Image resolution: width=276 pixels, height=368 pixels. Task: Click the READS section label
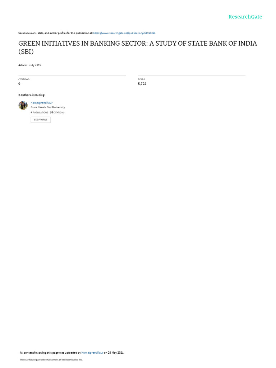pyautogui.click(x=141, y=79)
